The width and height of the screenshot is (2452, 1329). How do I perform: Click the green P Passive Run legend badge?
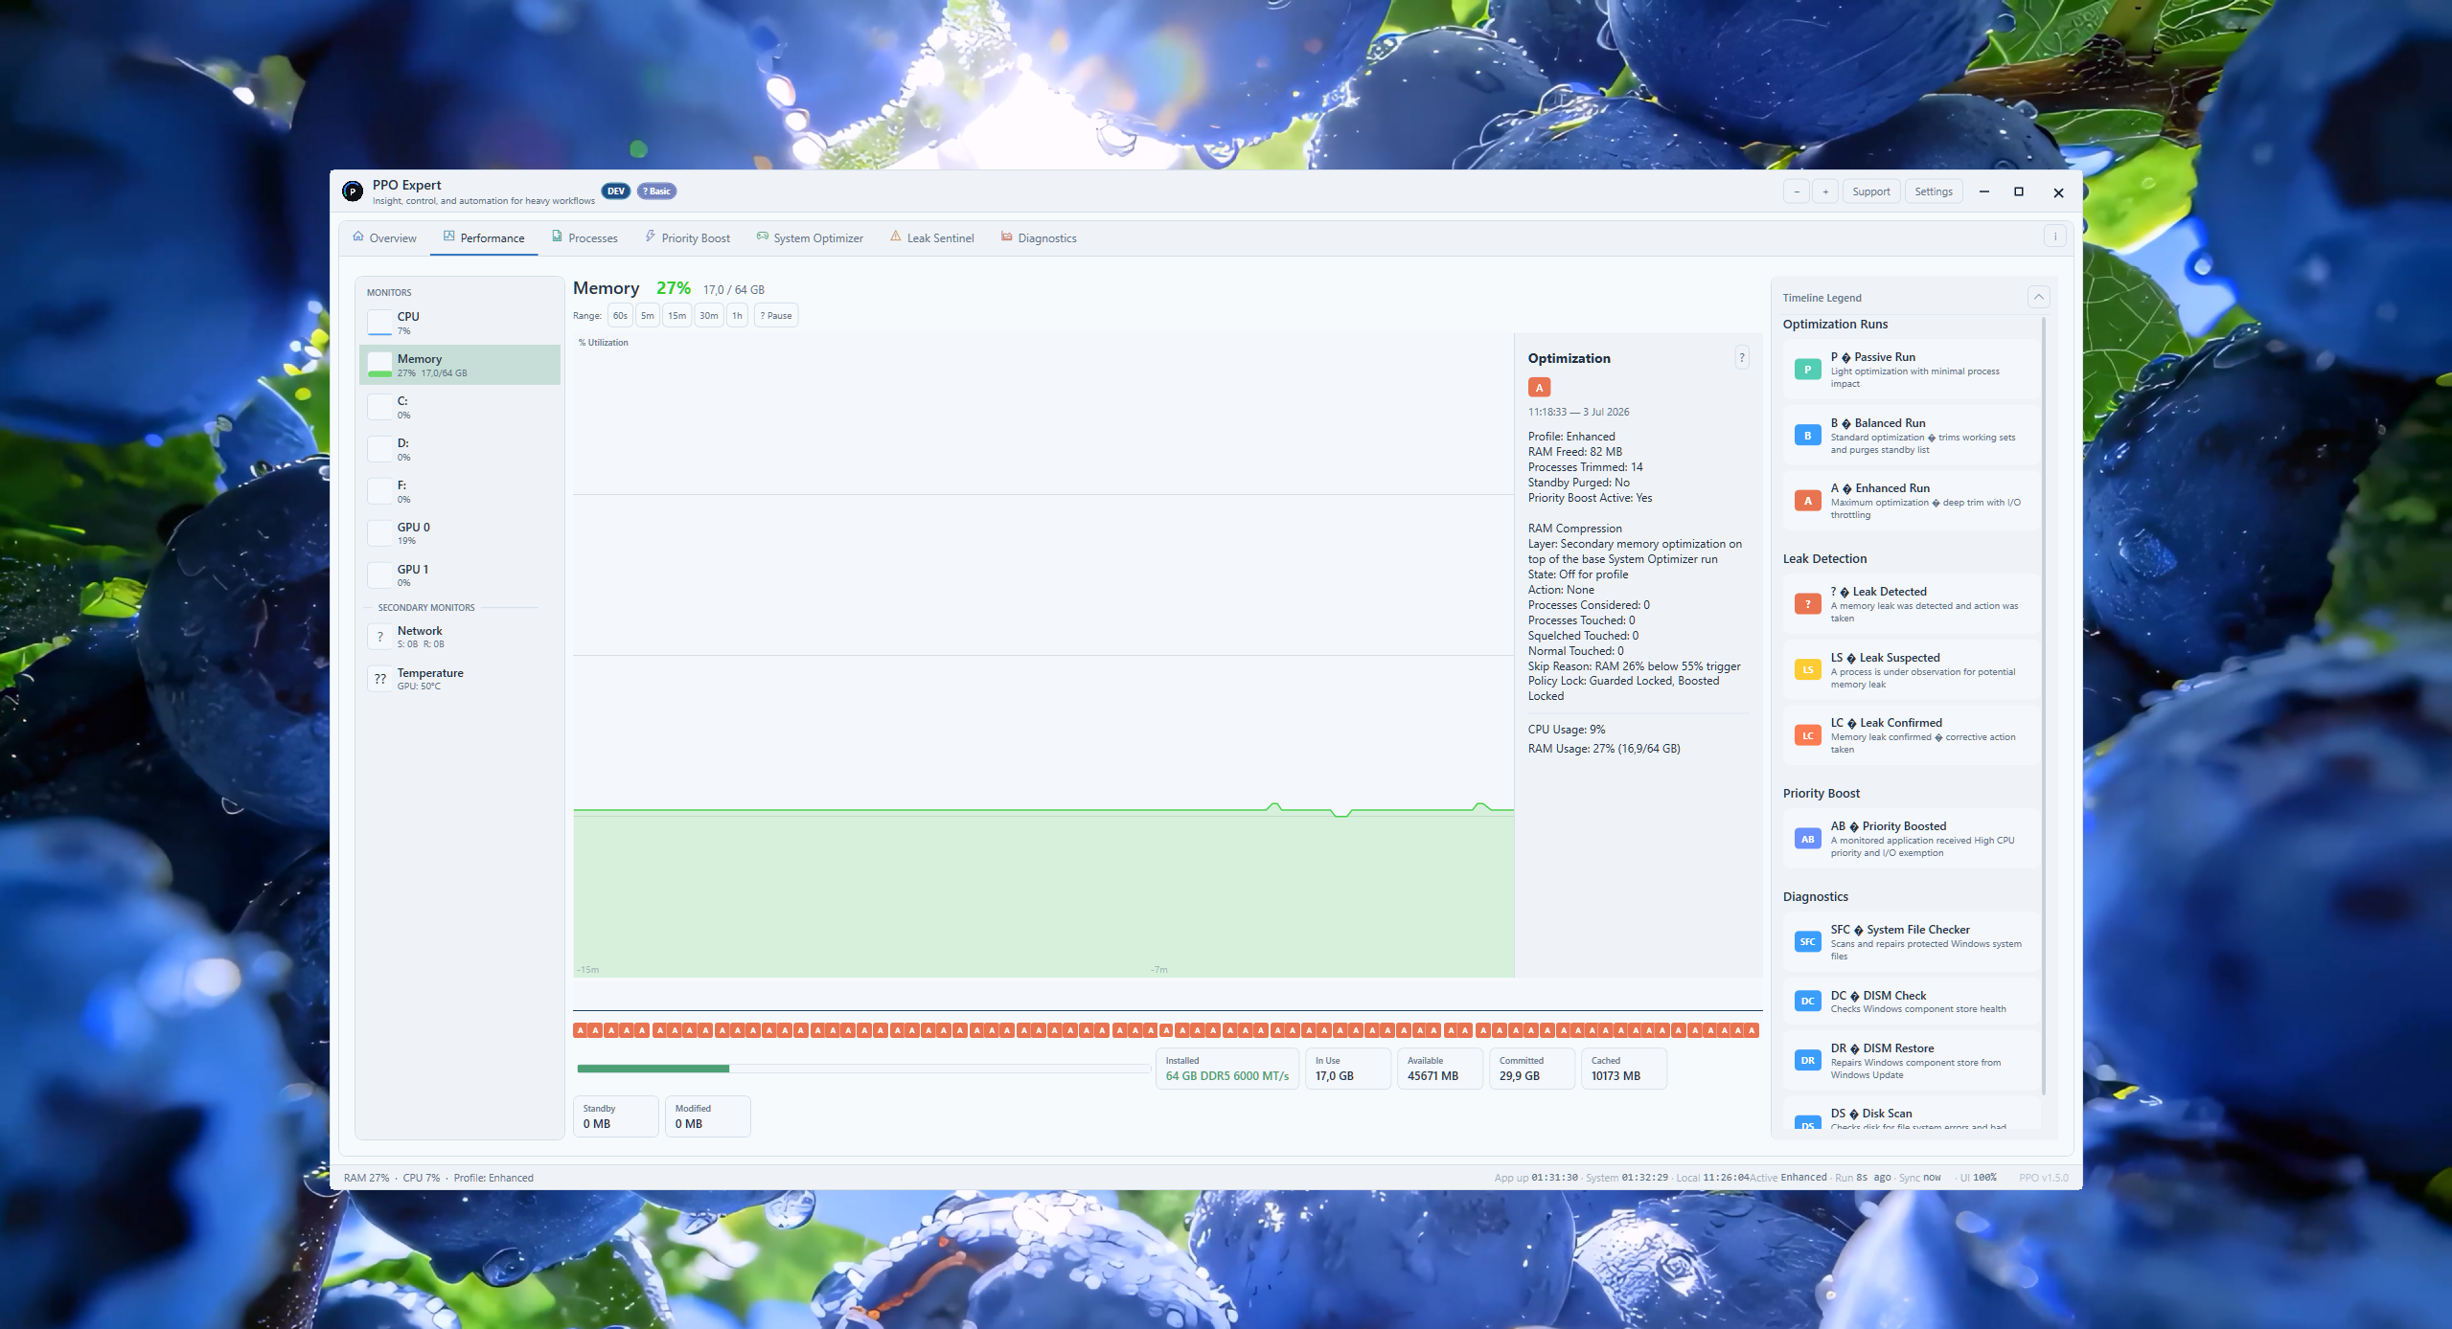1807,370
